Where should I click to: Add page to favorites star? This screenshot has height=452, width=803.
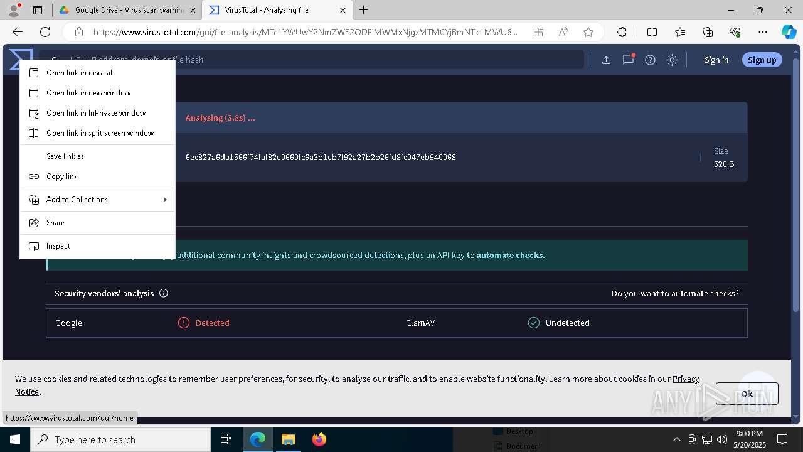coord(588,32)
